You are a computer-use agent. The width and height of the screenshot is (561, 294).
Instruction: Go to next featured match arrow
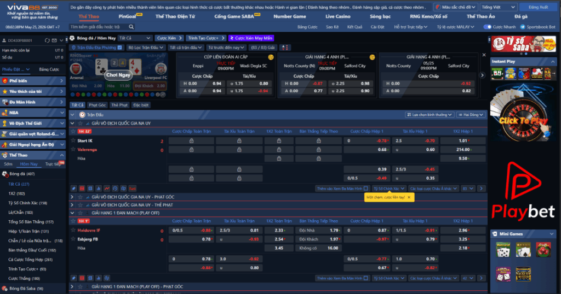tap(482, 75)
